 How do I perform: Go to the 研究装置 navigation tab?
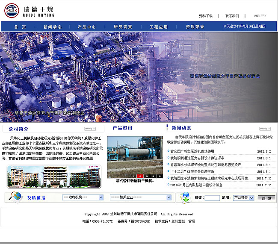point(123,27)
